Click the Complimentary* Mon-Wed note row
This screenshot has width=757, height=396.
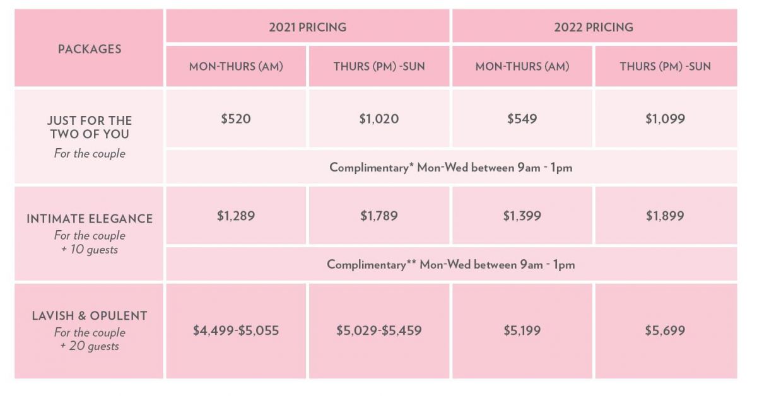[x=451, y=167]
